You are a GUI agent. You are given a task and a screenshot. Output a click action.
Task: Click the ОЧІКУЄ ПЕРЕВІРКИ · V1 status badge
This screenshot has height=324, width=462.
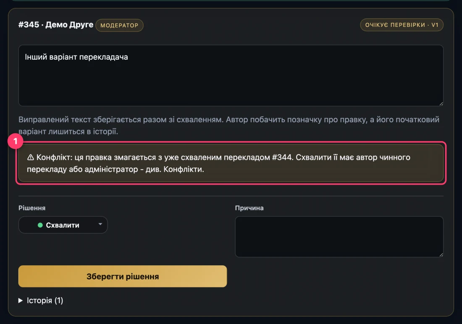(402, 25)
